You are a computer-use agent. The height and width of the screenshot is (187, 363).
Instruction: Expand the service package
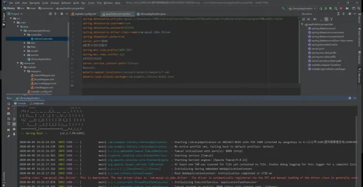[x=25, y=55]
